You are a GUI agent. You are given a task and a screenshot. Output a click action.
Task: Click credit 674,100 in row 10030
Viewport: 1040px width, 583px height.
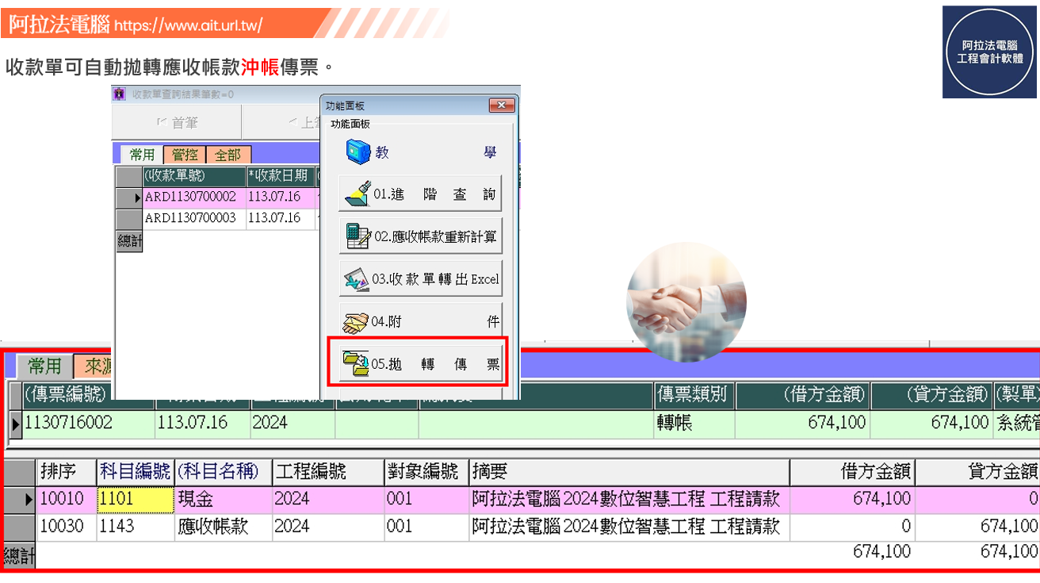coord(978,526)
